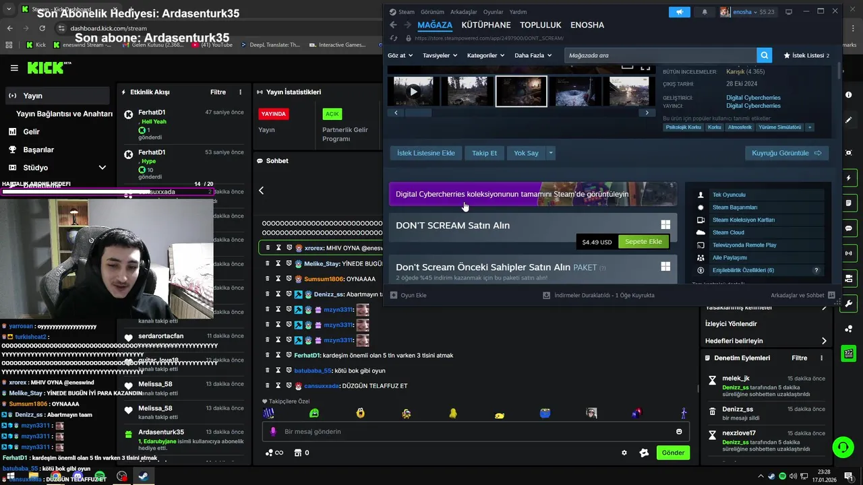
Task: Add more tags with the plus button
Action: (x=810, y=127)
